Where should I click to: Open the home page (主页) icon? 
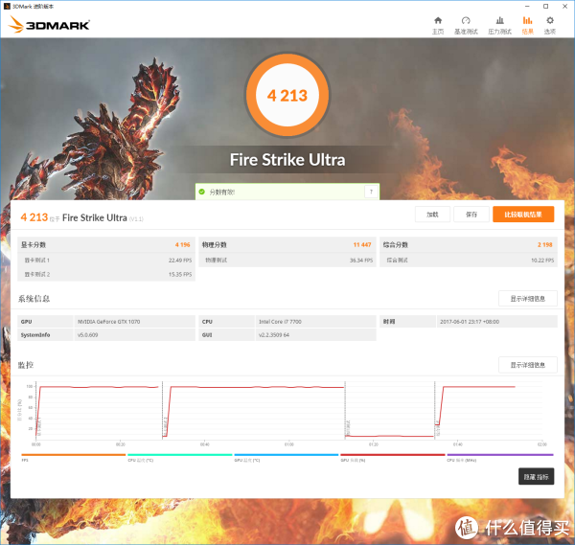click(x=438, y=20)
